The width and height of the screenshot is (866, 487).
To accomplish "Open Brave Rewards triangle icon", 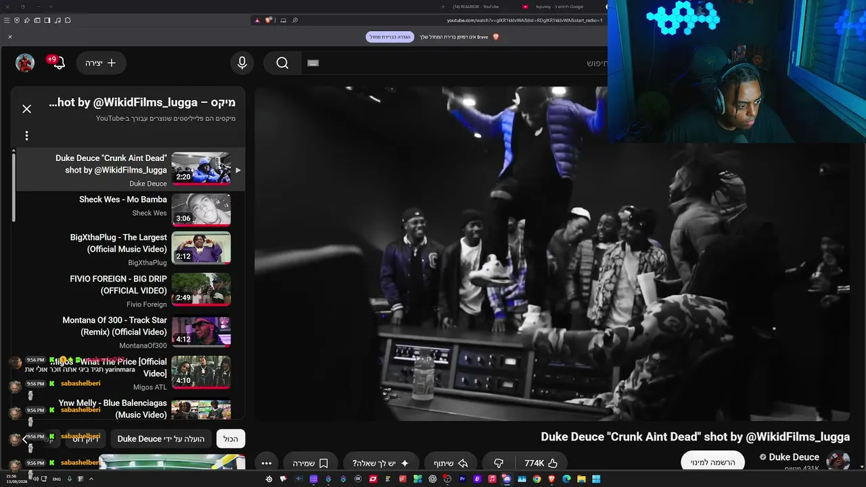I will pyautogui.click(x=258, y=20).
